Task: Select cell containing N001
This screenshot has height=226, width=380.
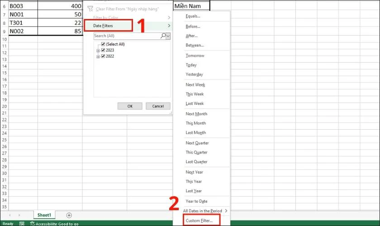Action: (x=23, y=14)
